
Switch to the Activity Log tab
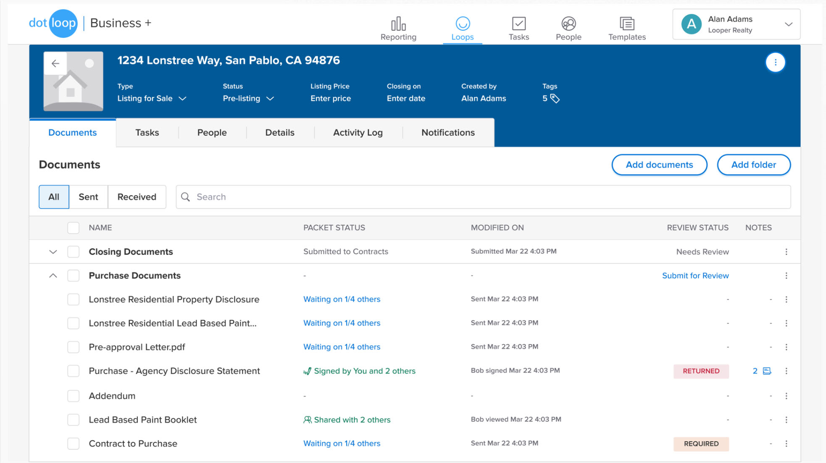[358, 133]
